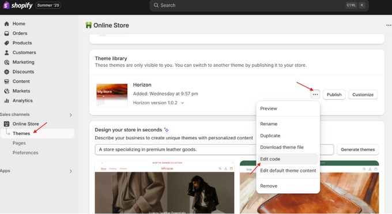
Task: Open Preferences under Online Store
Action: [x=25, y=153]
